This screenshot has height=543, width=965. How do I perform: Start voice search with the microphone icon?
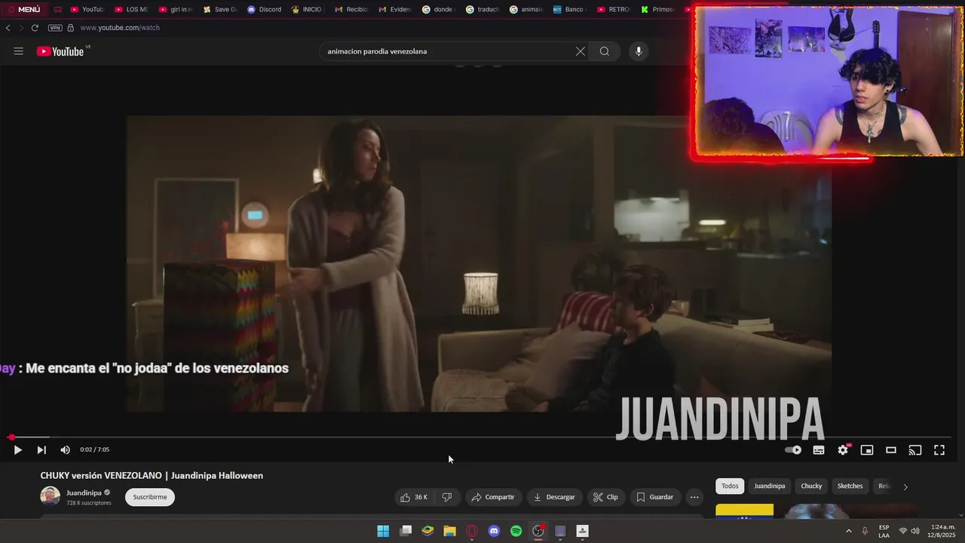pos(639,51)
